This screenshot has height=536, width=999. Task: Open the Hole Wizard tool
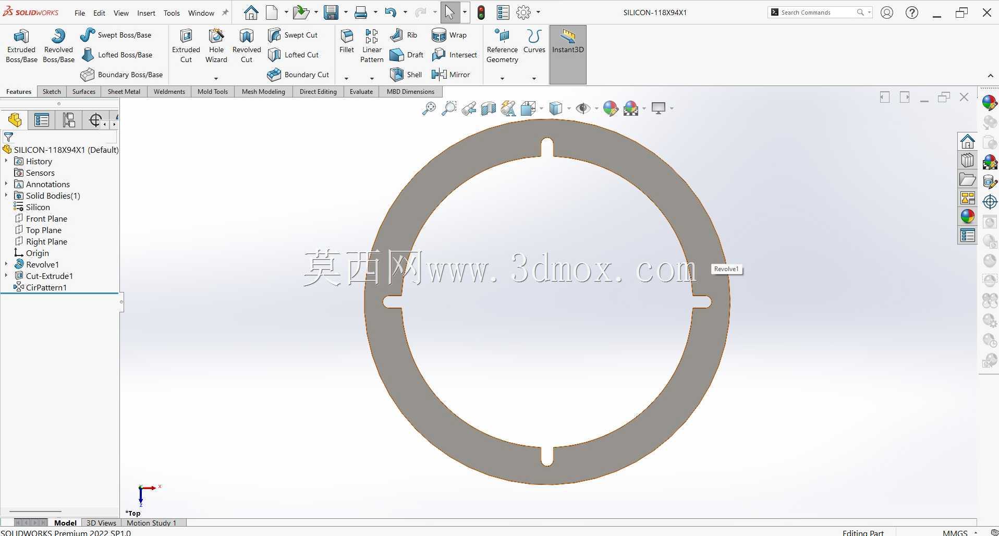pos(216,46)
